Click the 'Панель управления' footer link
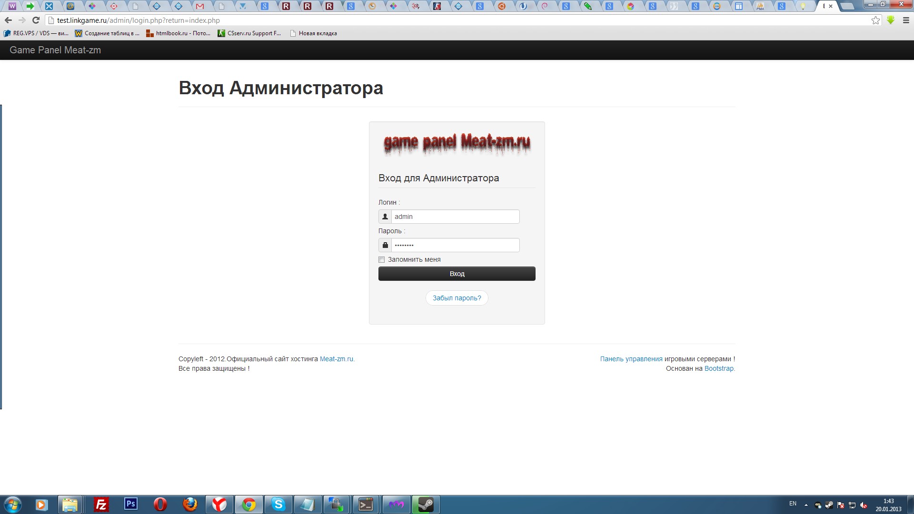The image size is (914, 514). (x=631, y=359)
